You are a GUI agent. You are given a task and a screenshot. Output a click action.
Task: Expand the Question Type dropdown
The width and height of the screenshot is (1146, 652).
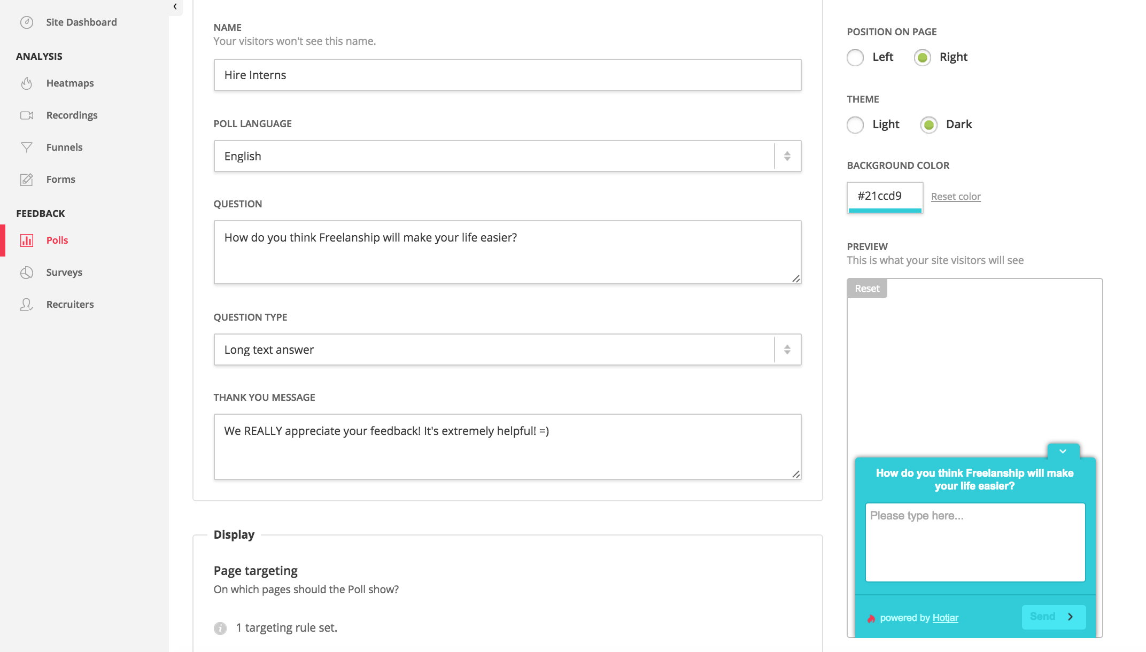(507, 350)
